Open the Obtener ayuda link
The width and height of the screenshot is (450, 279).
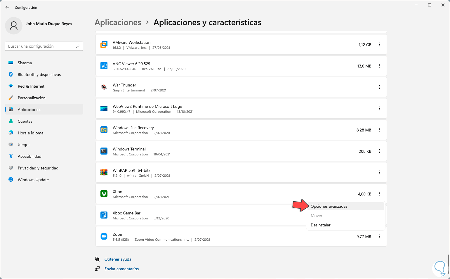click(x=118, y=259)
